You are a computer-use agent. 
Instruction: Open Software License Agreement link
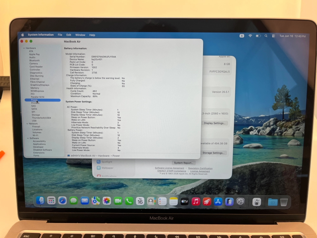(169, 168)
